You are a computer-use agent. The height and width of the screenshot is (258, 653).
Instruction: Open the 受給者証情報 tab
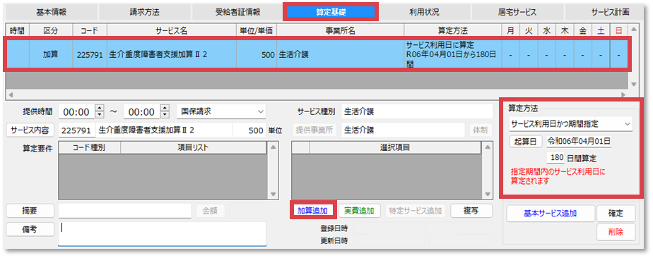click(237, 12)
